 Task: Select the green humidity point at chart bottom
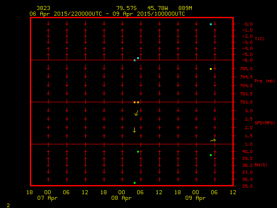coord(135,183)
